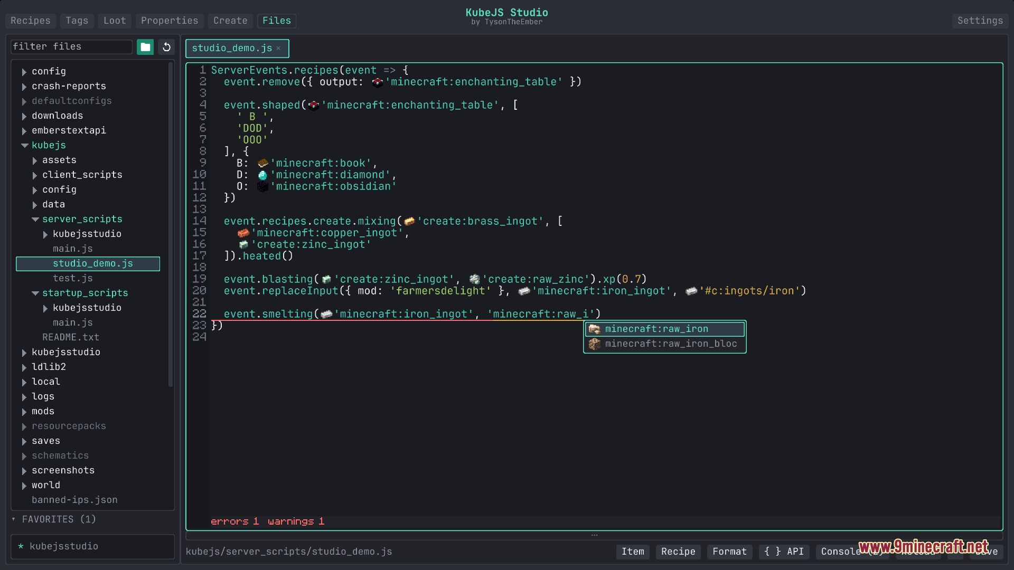Click the Item button in bottom bar
This screenshot has width=1014, height=570.
tap(633, 552)
